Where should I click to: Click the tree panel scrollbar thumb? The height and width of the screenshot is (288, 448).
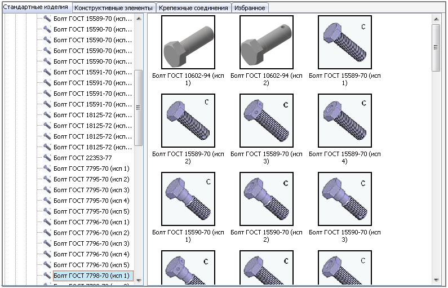pos(138,108)
